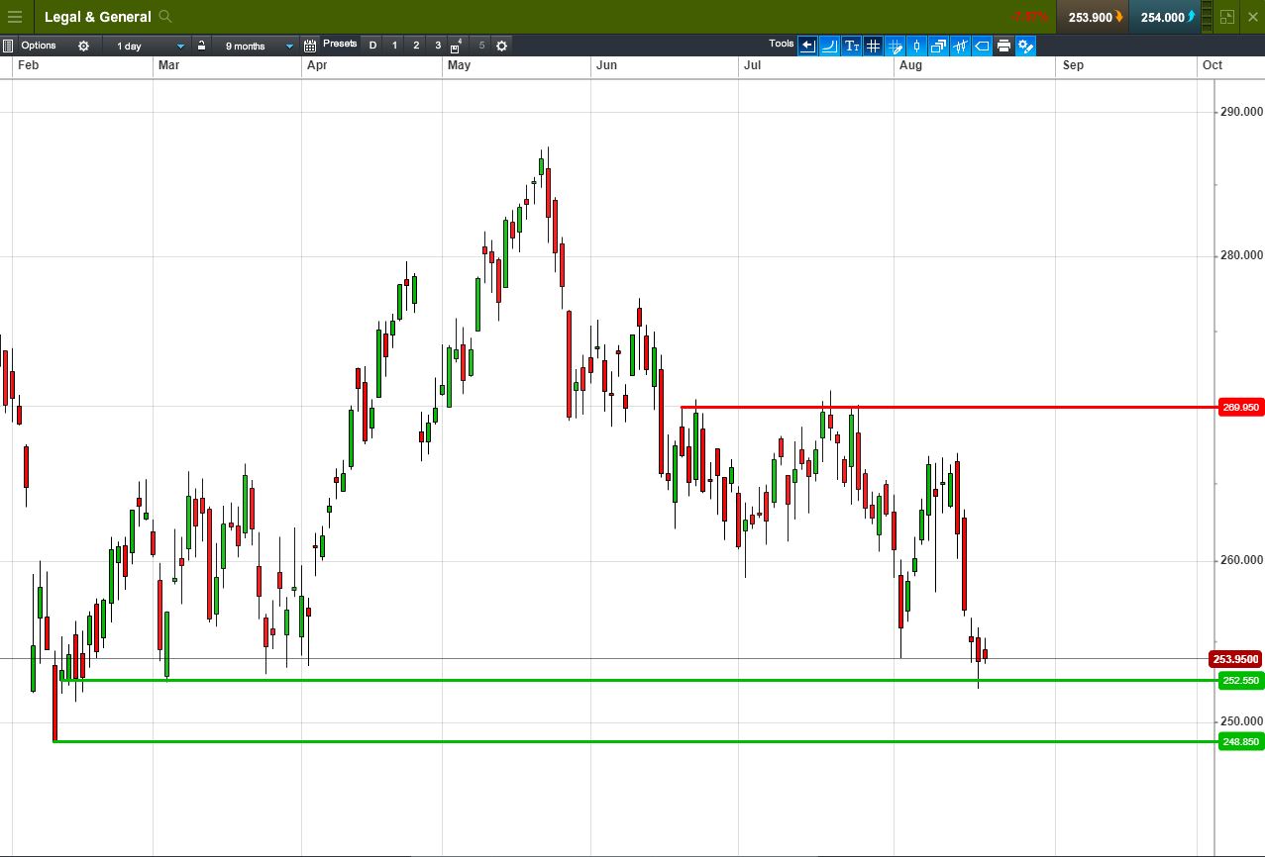This screenshot has width=1265, height=857.
Task: Click the 280.000 price axis label
Action: (1240, 256)
